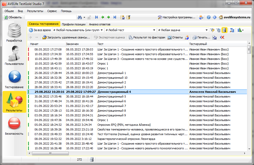
Task: Open the Пользователи section in sidebar
Action: [x=14, y=56]
